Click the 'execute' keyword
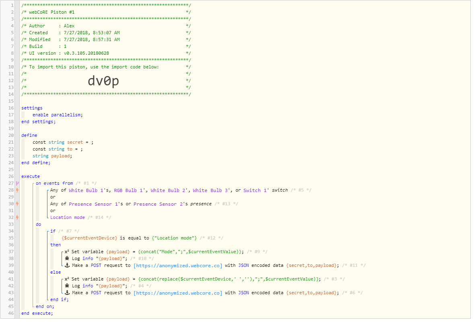474x322 pixels. pyautogui.click(x=30, y=176)
